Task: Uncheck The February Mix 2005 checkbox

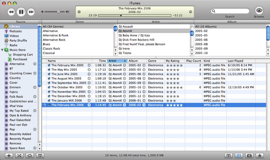Action: coord(49,65)
